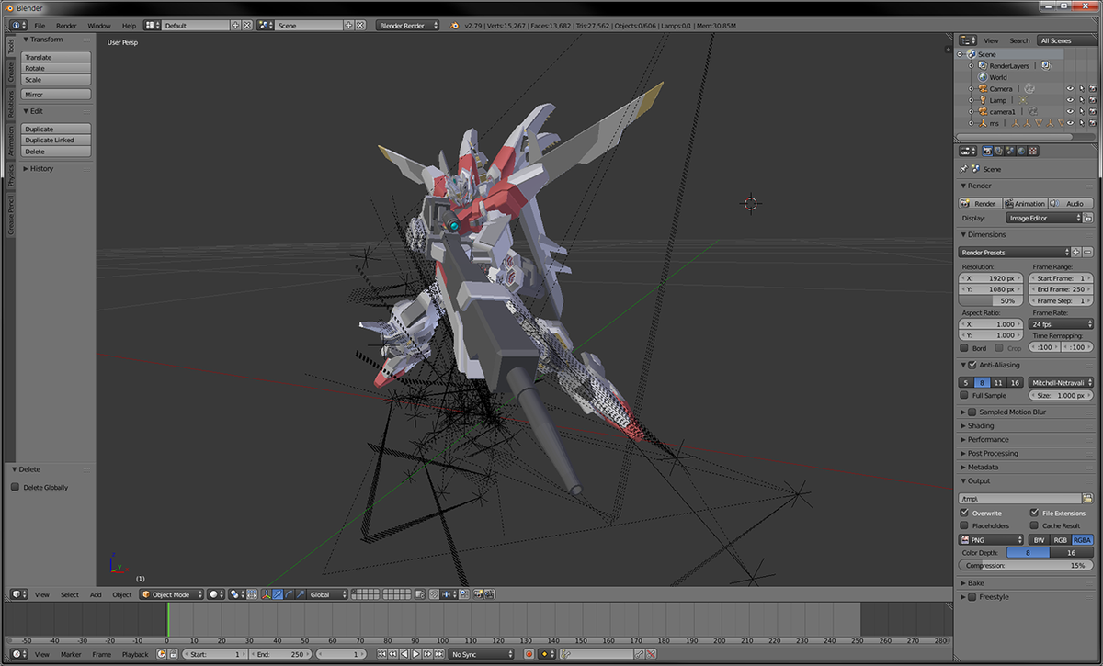Toggle the 3D manipulator widget icon
1103x666 pixels.
266,594
